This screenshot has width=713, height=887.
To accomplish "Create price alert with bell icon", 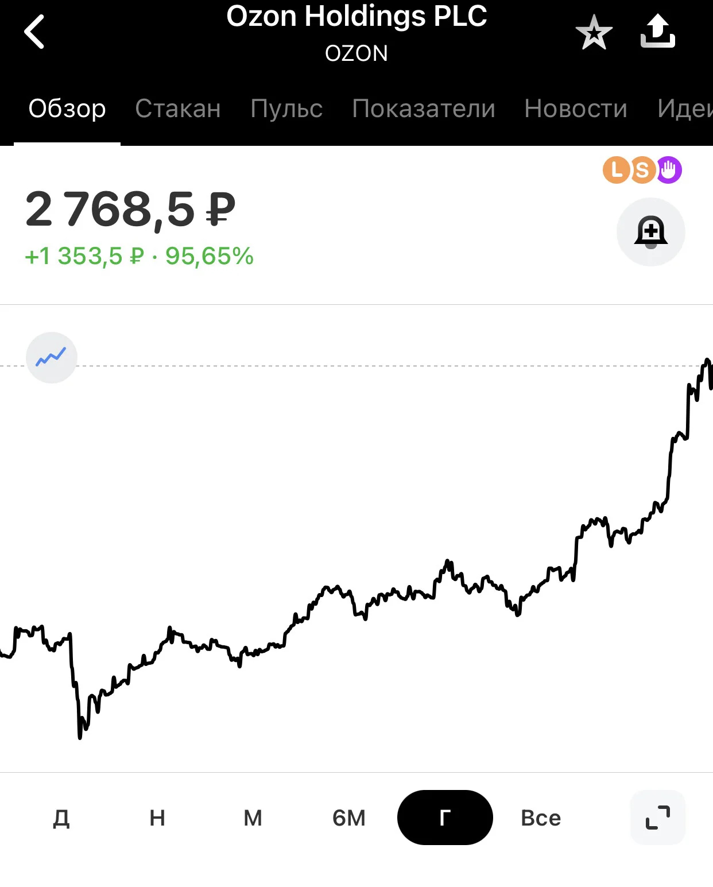I will [650, 232].
